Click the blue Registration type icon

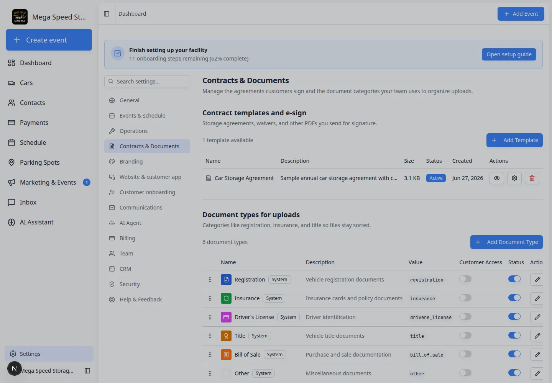click(226, 280)
